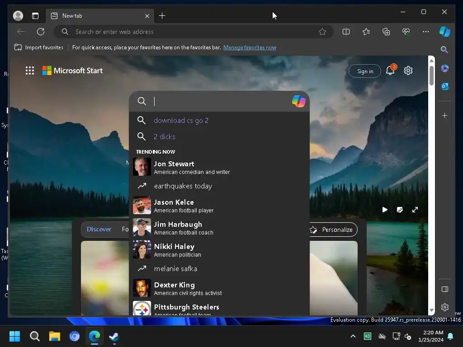Click Import favorites on favorites bar
Screen dimensions: 463x347
39,47
